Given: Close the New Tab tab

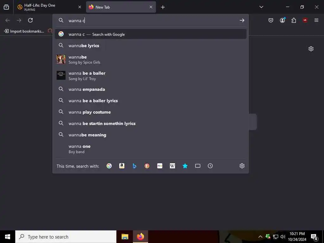Looking at the screenshot, I should (x=151, y=7).
